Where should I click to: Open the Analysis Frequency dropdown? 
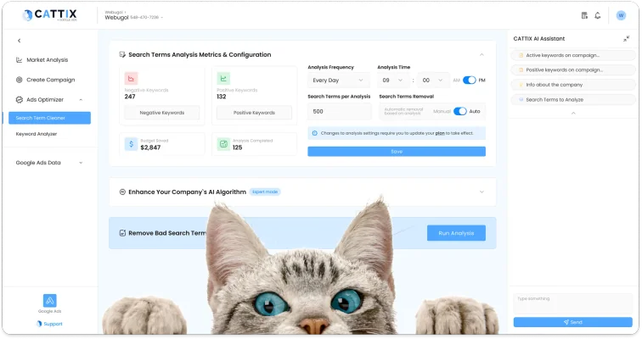tap(339, 80)
